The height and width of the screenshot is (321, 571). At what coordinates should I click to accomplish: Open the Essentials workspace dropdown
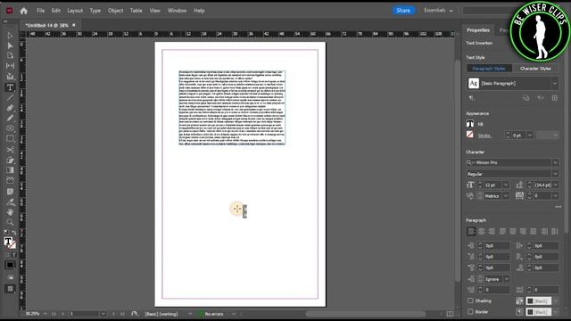point(438,11)
